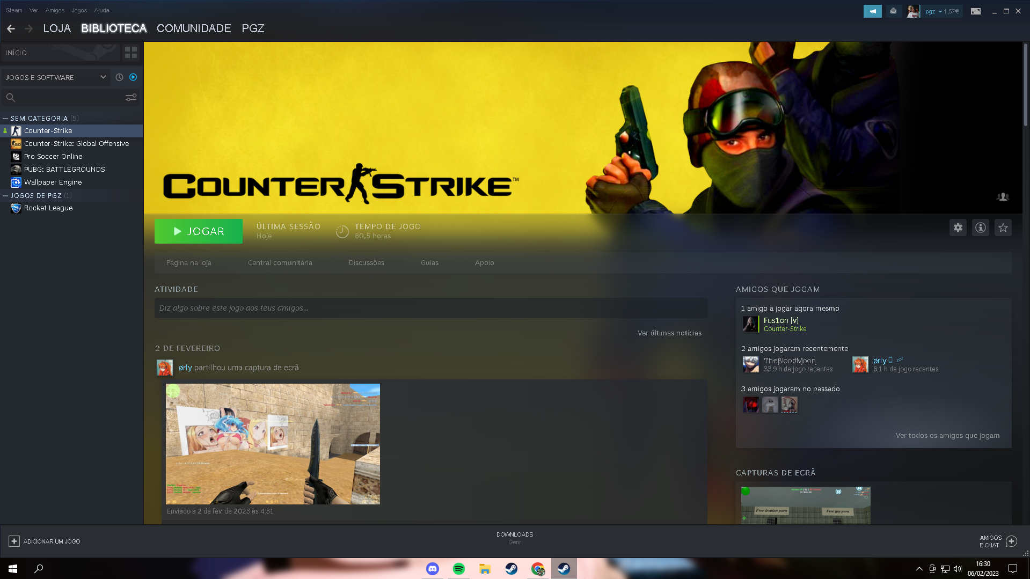Open advanced filter options icon
Screen dimensions: 1030x579
131,98
